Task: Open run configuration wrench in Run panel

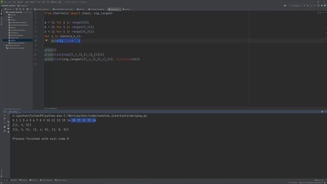Action: 5,119
